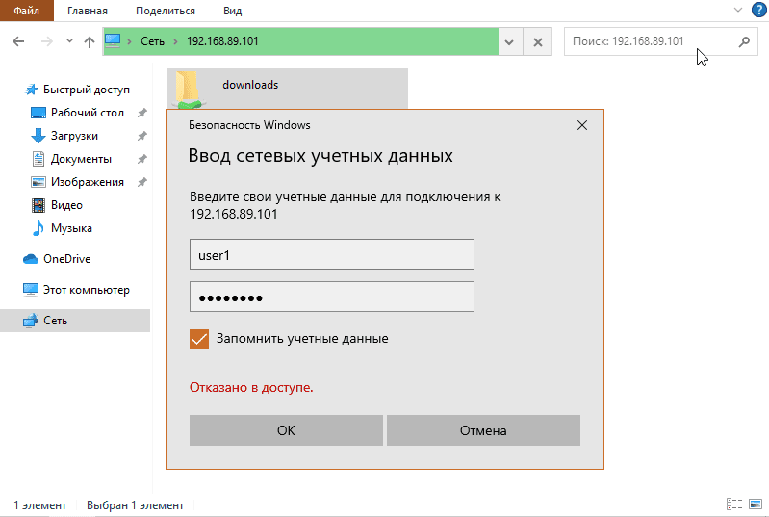The image size is (769, 517).
Task: Select OneDrive in the navigation pane
Action: [66, 259]
